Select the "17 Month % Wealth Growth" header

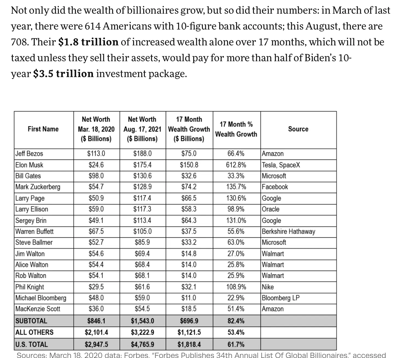(236, 129)
